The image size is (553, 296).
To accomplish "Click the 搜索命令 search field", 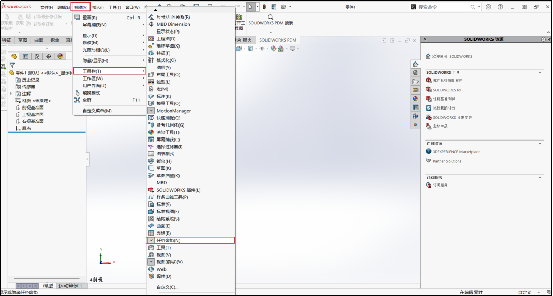I will pyautogui.click(x=444, y=7).
